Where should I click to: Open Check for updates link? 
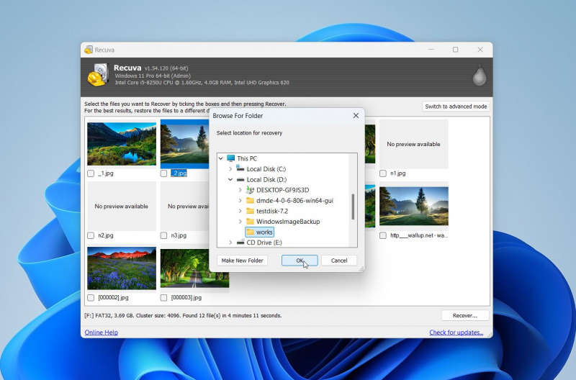click(456, 332)
